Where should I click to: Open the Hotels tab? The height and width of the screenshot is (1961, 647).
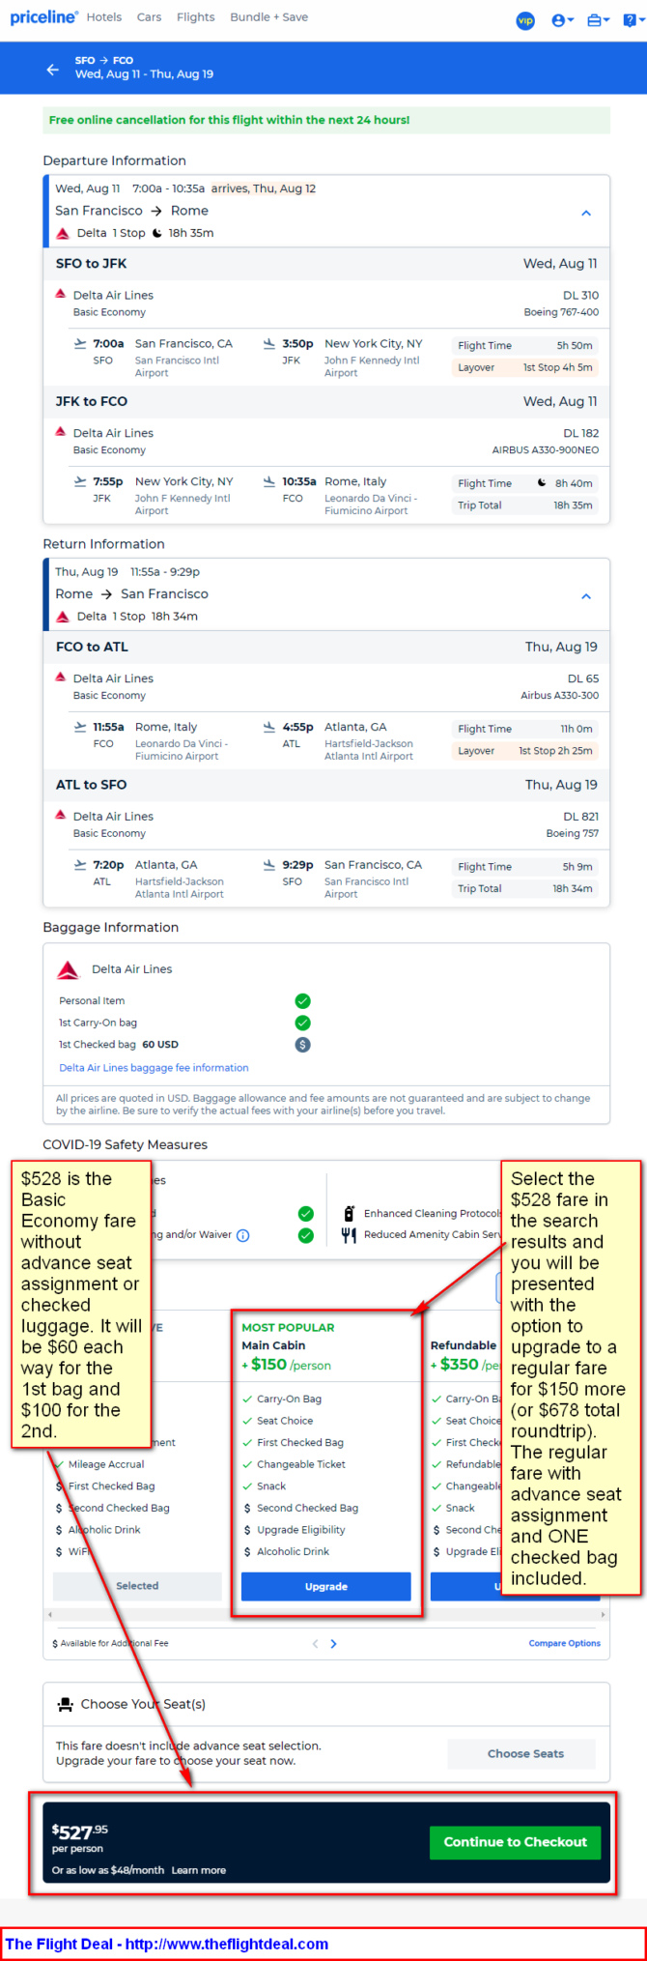click(104, 17)
